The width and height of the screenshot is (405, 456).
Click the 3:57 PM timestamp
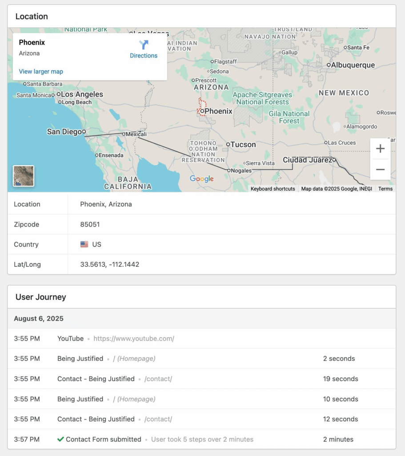(x=27, y=439)
